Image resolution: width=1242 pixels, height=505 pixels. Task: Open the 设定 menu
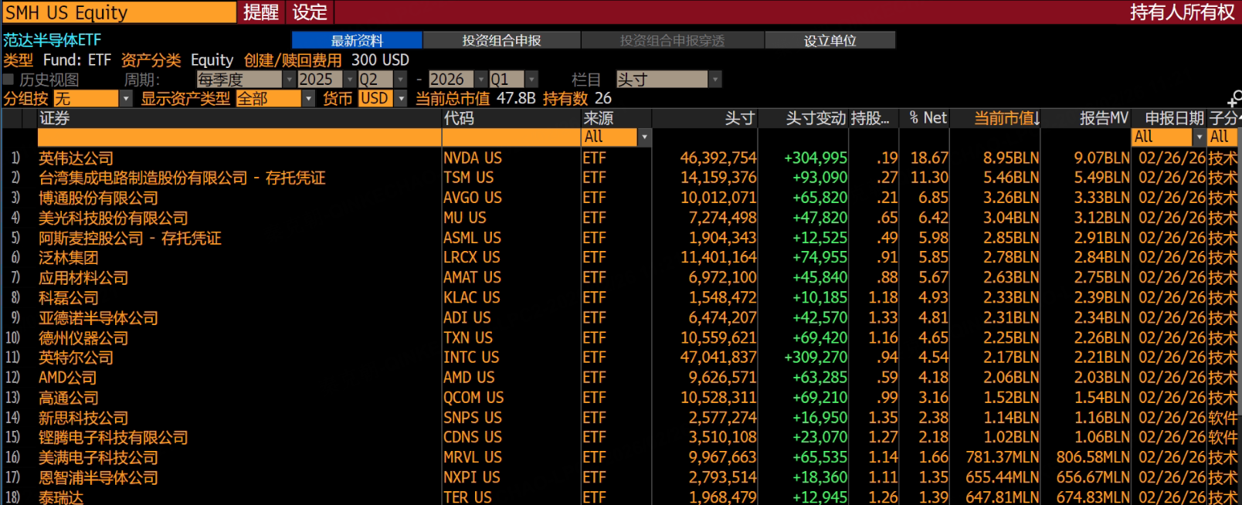point(310,12)
